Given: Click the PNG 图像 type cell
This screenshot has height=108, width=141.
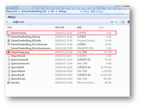Looking at the screenshot, I should click(82, 52).
